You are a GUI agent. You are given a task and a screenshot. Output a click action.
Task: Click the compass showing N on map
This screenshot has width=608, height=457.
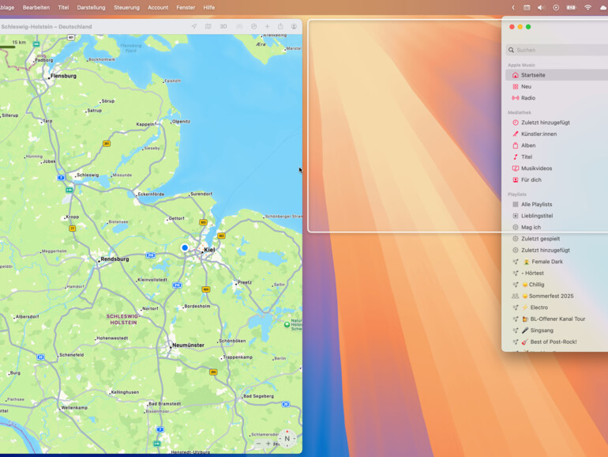pyautogui.click(x=287, y=438)
